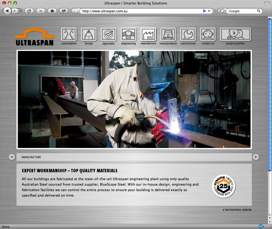The image size is (272, 229).
Task: Click the address bar URL field
Action: pos(140,11)
